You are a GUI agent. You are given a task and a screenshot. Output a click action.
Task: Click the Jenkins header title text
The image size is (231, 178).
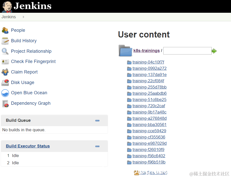tap(32, 6)
